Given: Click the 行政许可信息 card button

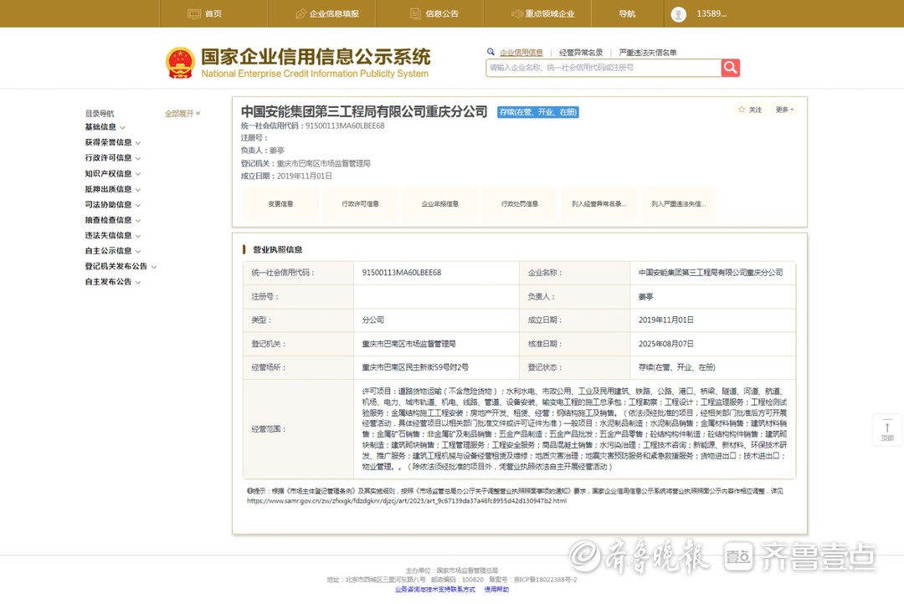Looking at the screenshot, I should 360,204.
